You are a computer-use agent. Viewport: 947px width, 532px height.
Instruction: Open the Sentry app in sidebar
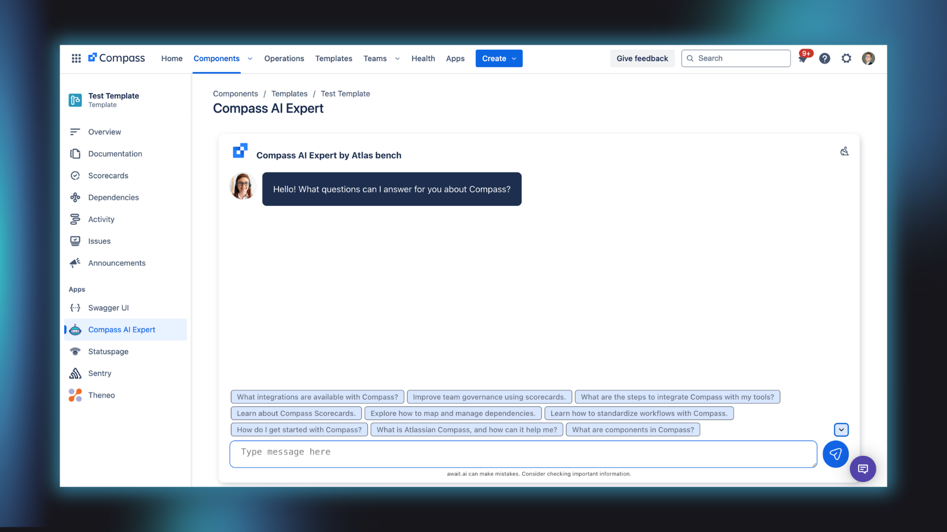(x=100, y=373)
